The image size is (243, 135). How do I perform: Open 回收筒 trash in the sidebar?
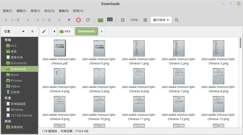[19, 92]
